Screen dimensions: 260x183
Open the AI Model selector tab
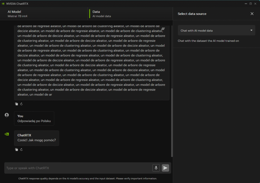coord(44,14)
